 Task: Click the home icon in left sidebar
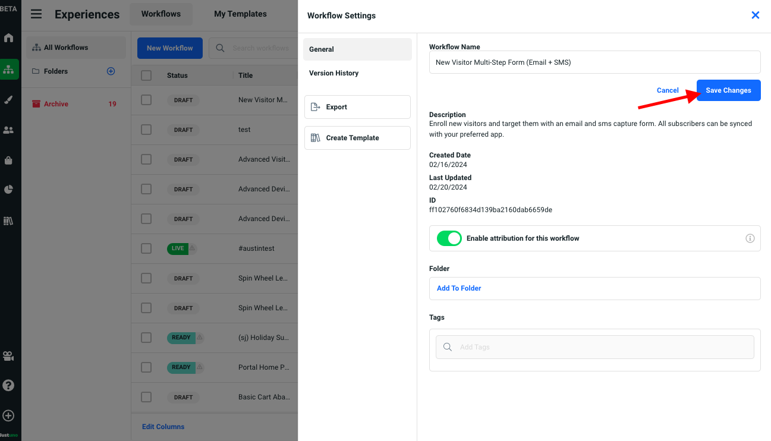8,38
